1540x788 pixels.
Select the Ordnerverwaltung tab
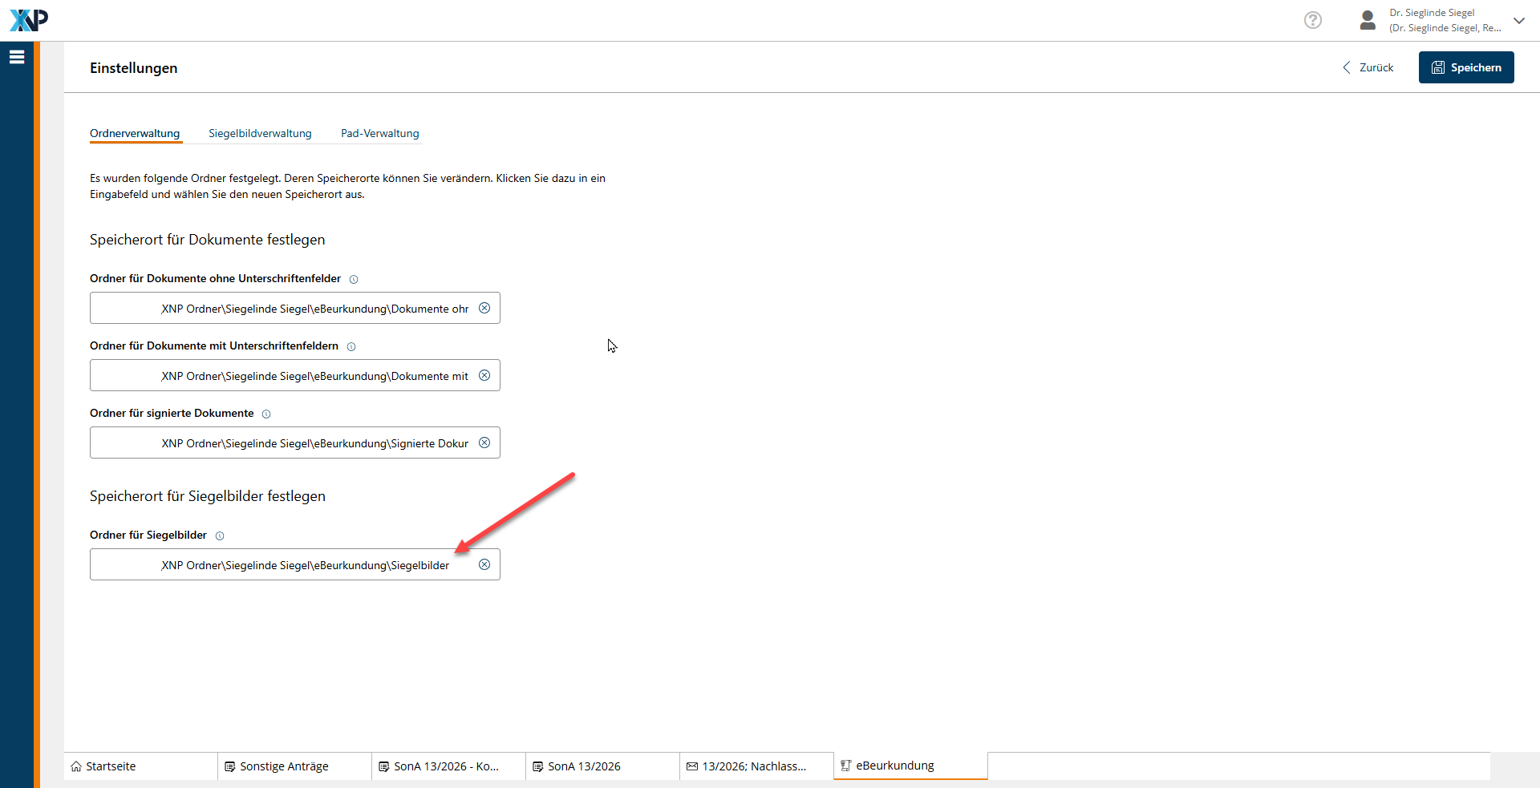(x=135, y=133)
